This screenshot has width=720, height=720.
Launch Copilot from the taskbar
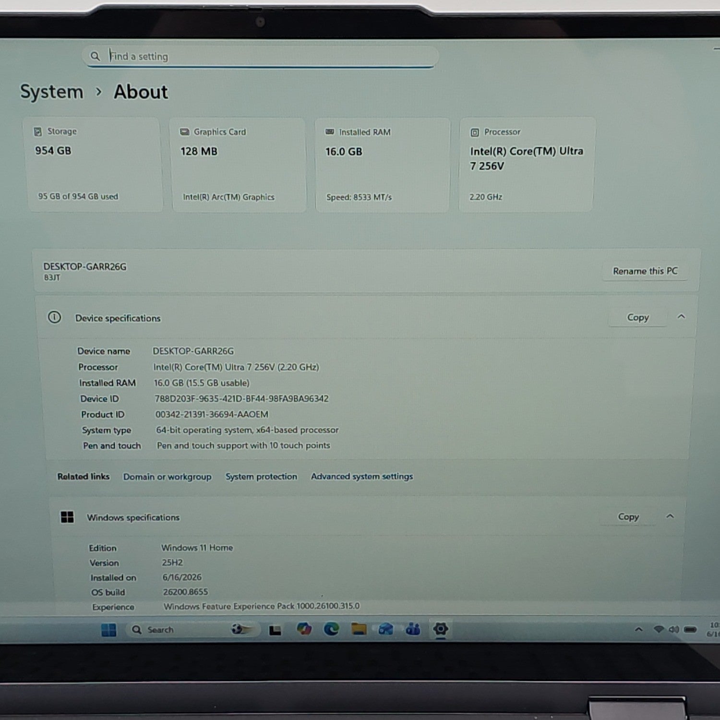(x=304, y=629)
